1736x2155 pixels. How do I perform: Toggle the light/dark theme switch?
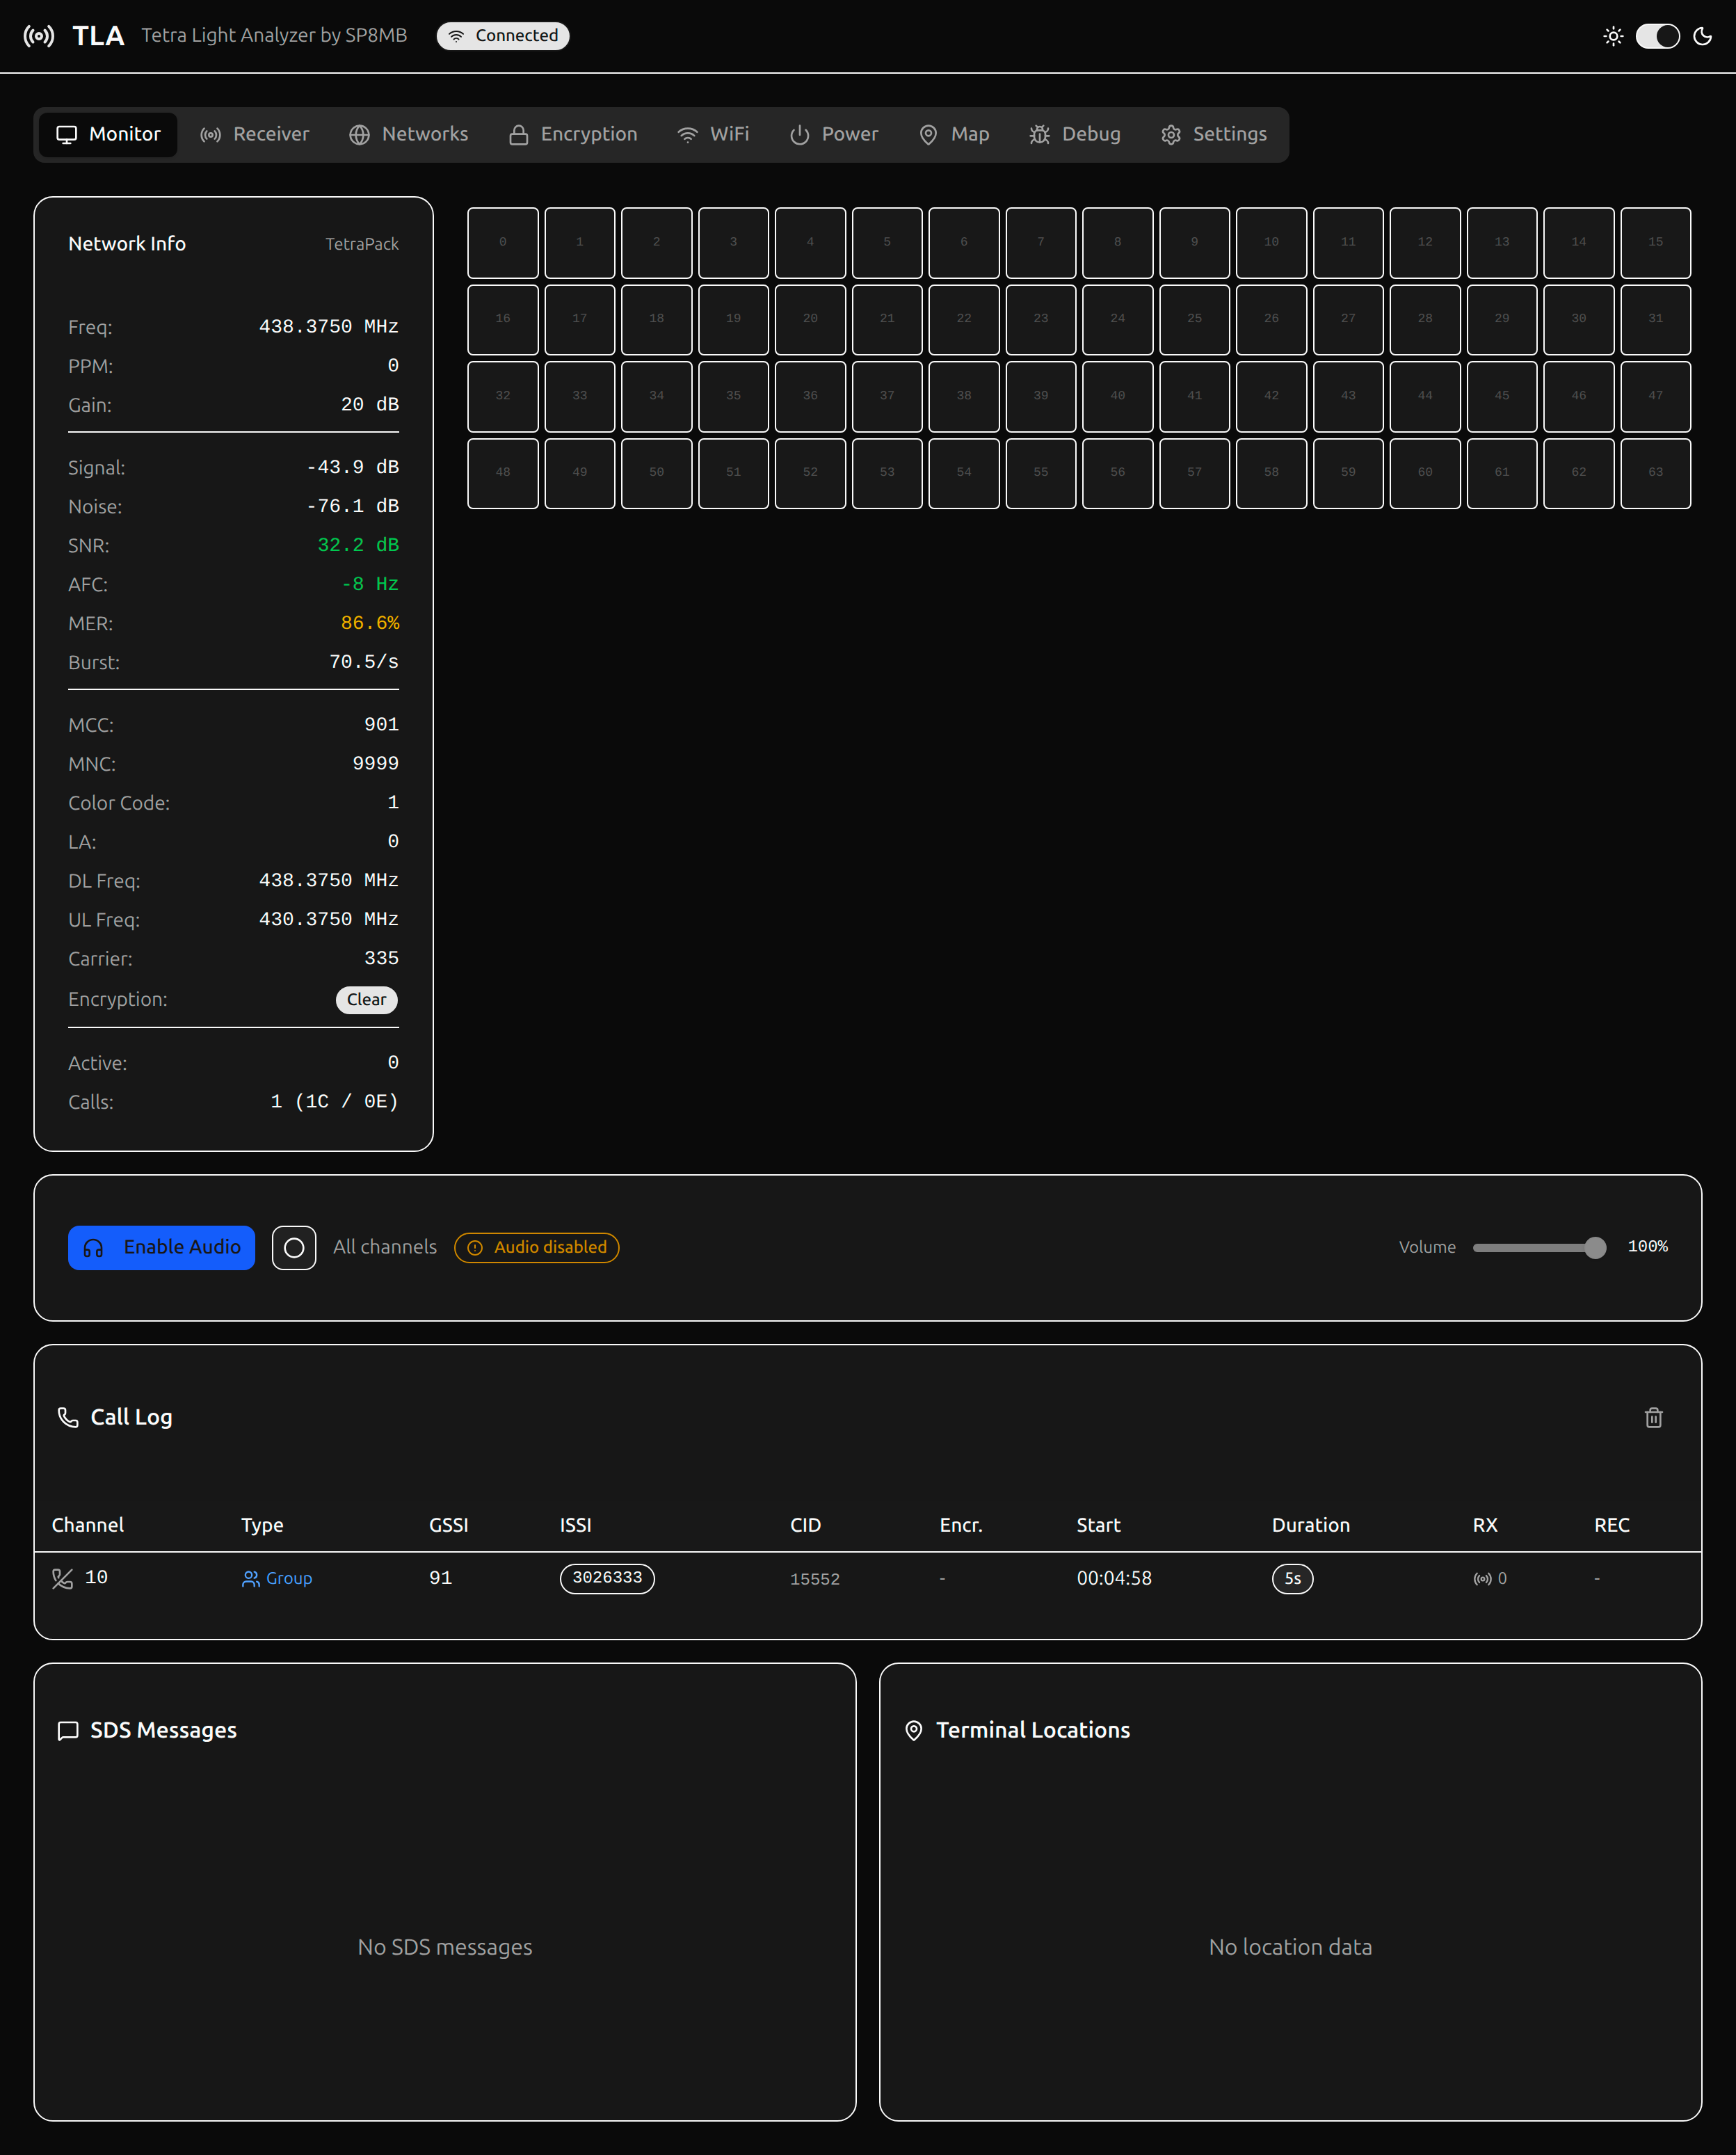1657,36
